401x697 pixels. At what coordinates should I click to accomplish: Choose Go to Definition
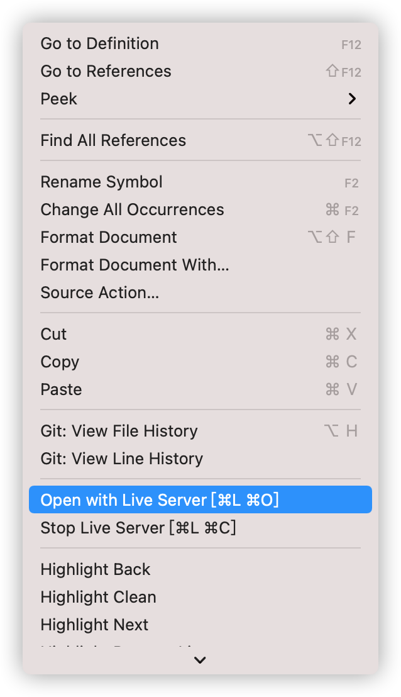[200, 43]
